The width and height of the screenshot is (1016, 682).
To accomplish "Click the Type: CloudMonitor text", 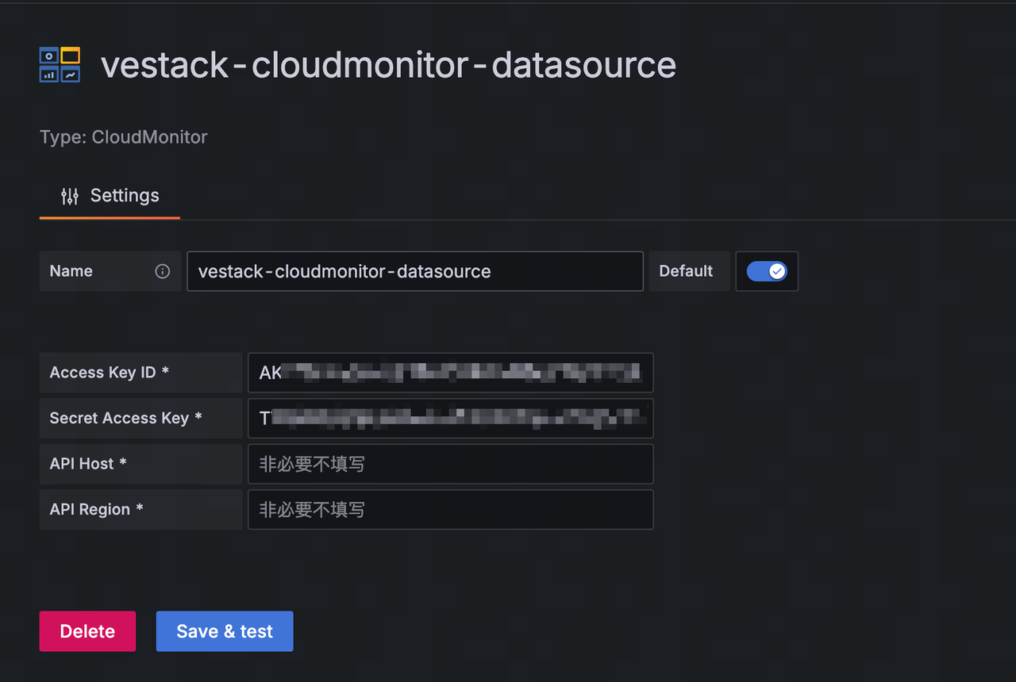I will click(x=124, y=136).
